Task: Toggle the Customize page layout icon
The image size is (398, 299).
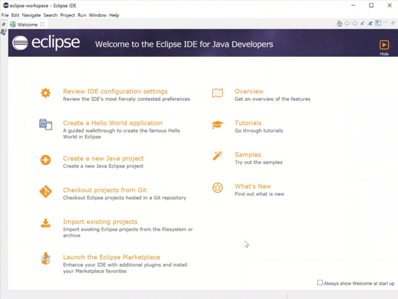Action: (x=378, y=23)
